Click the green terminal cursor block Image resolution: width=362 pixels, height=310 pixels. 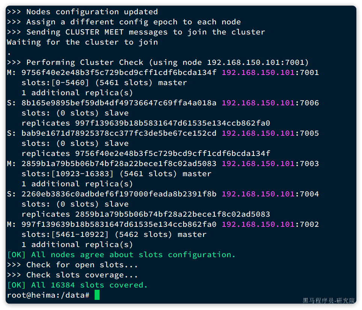point(97,295)
